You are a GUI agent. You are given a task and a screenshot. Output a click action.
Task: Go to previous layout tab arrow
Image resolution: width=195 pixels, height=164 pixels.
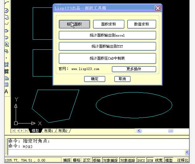point(18,131)
